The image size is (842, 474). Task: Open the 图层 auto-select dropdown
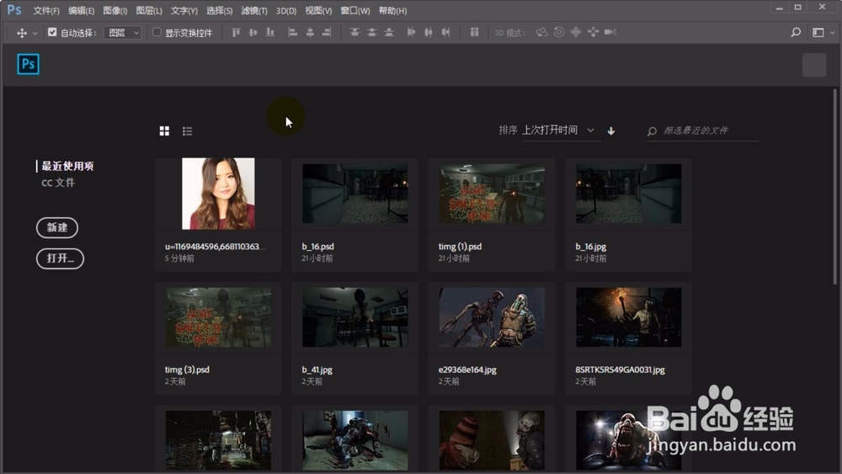(122, 33)
